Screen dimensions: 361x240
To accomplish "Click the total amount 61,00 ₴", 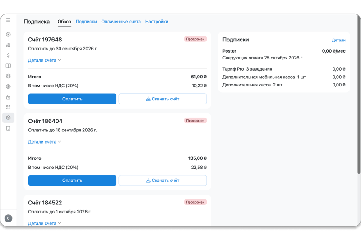I will pyautogui.click(x=199, y=77).
